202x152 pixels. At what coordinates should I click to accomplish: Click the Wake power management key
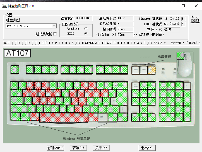point(136,70)
